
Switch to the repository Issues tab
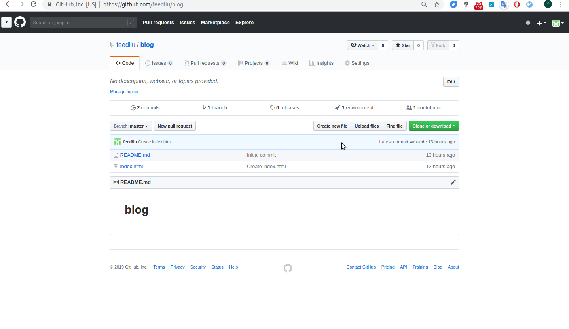[x=159, y=63]
